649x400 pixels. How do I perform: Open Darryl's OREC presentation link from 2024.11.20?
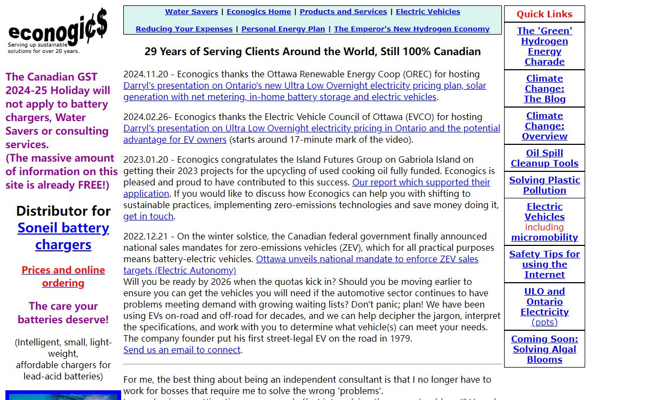click(x=304, y=91)
